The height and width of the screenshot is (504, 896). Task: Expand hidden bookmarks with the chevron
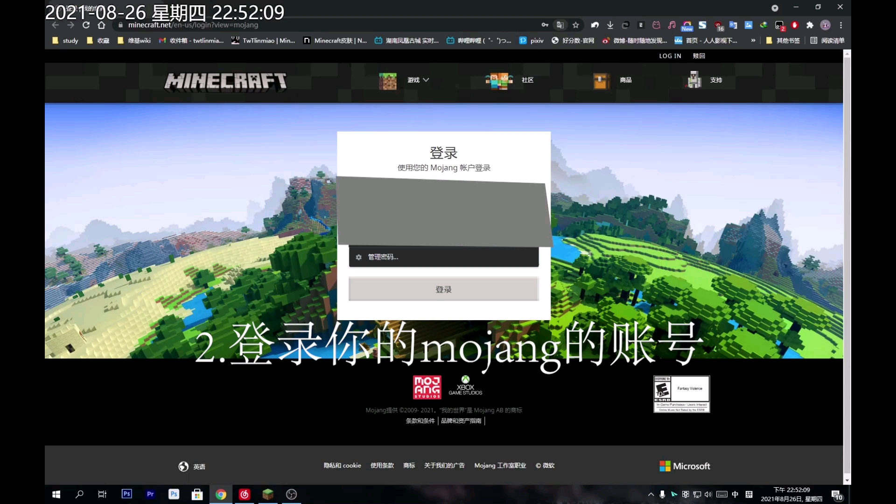[x=752, y=41]
